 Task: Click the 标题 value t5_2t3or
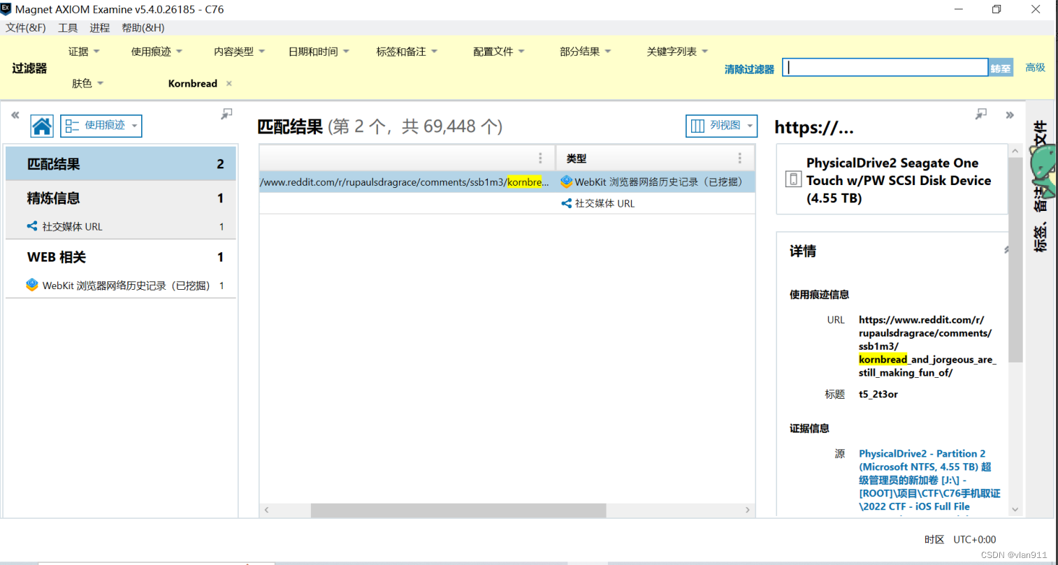[x=878, y=394]
